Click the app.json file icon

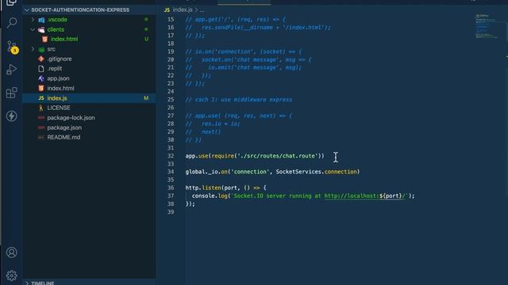point(41,78)
